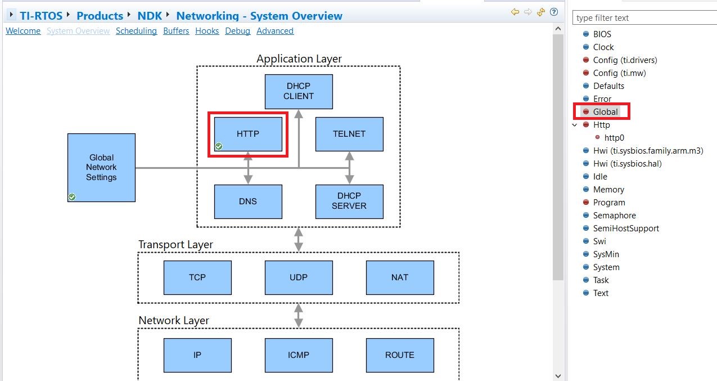Click the type filter text field
Screen dimensions: 717x381
pos(644,18)
